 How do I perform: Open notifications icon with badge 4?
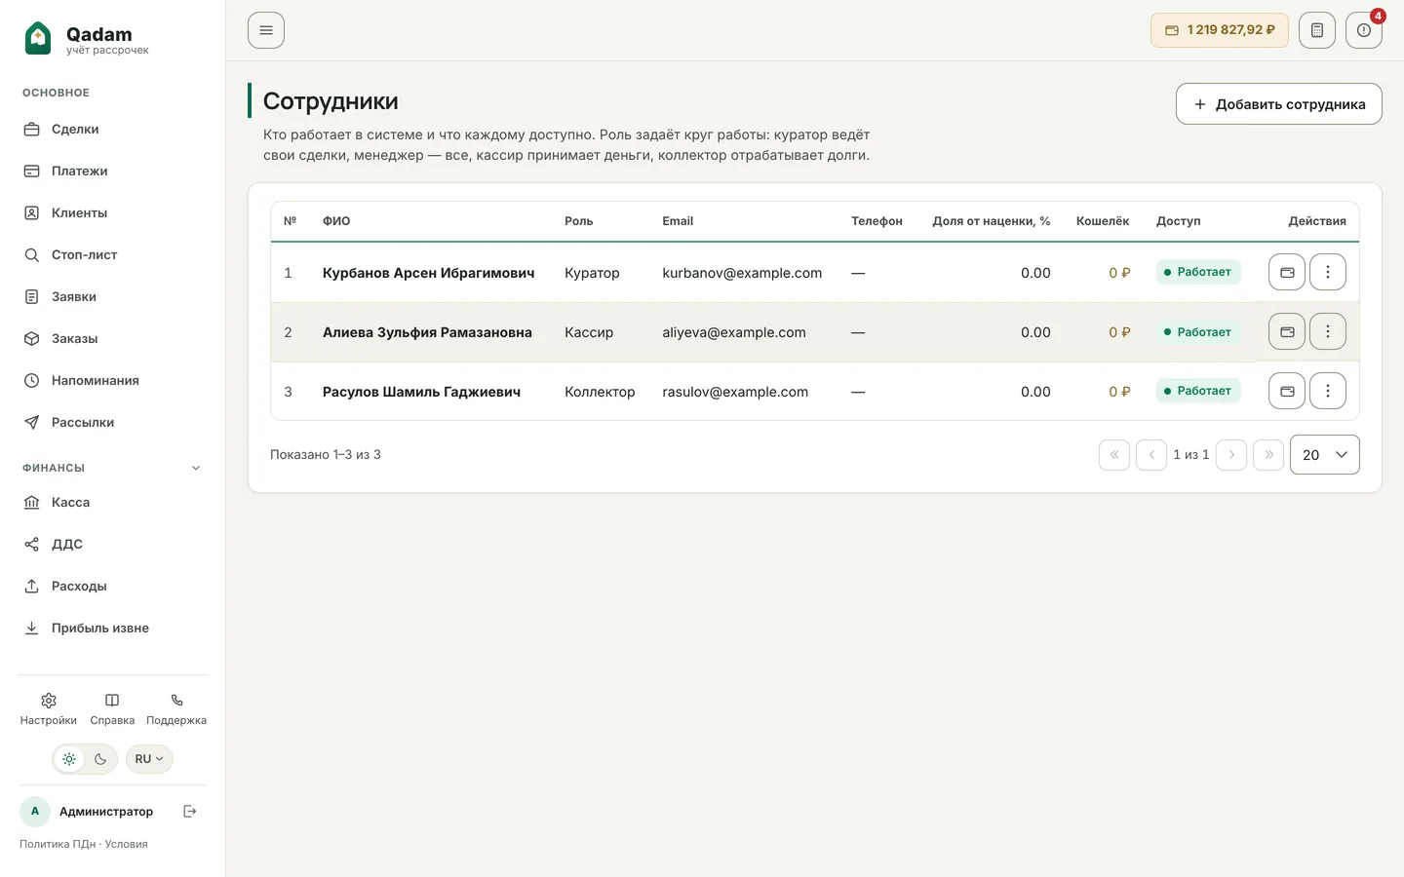point(1363,30)
